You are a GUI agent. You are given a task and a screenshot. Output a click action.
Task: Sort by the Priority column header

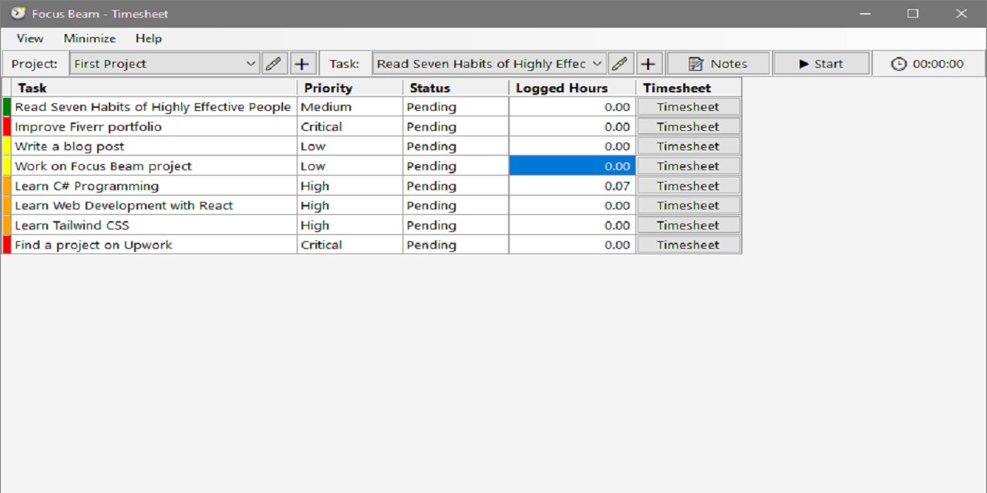tap(350, 88)
